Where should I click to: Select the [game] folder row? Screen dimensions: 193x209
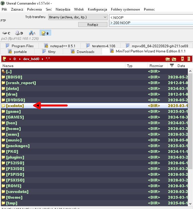click(x=95, y=111)
